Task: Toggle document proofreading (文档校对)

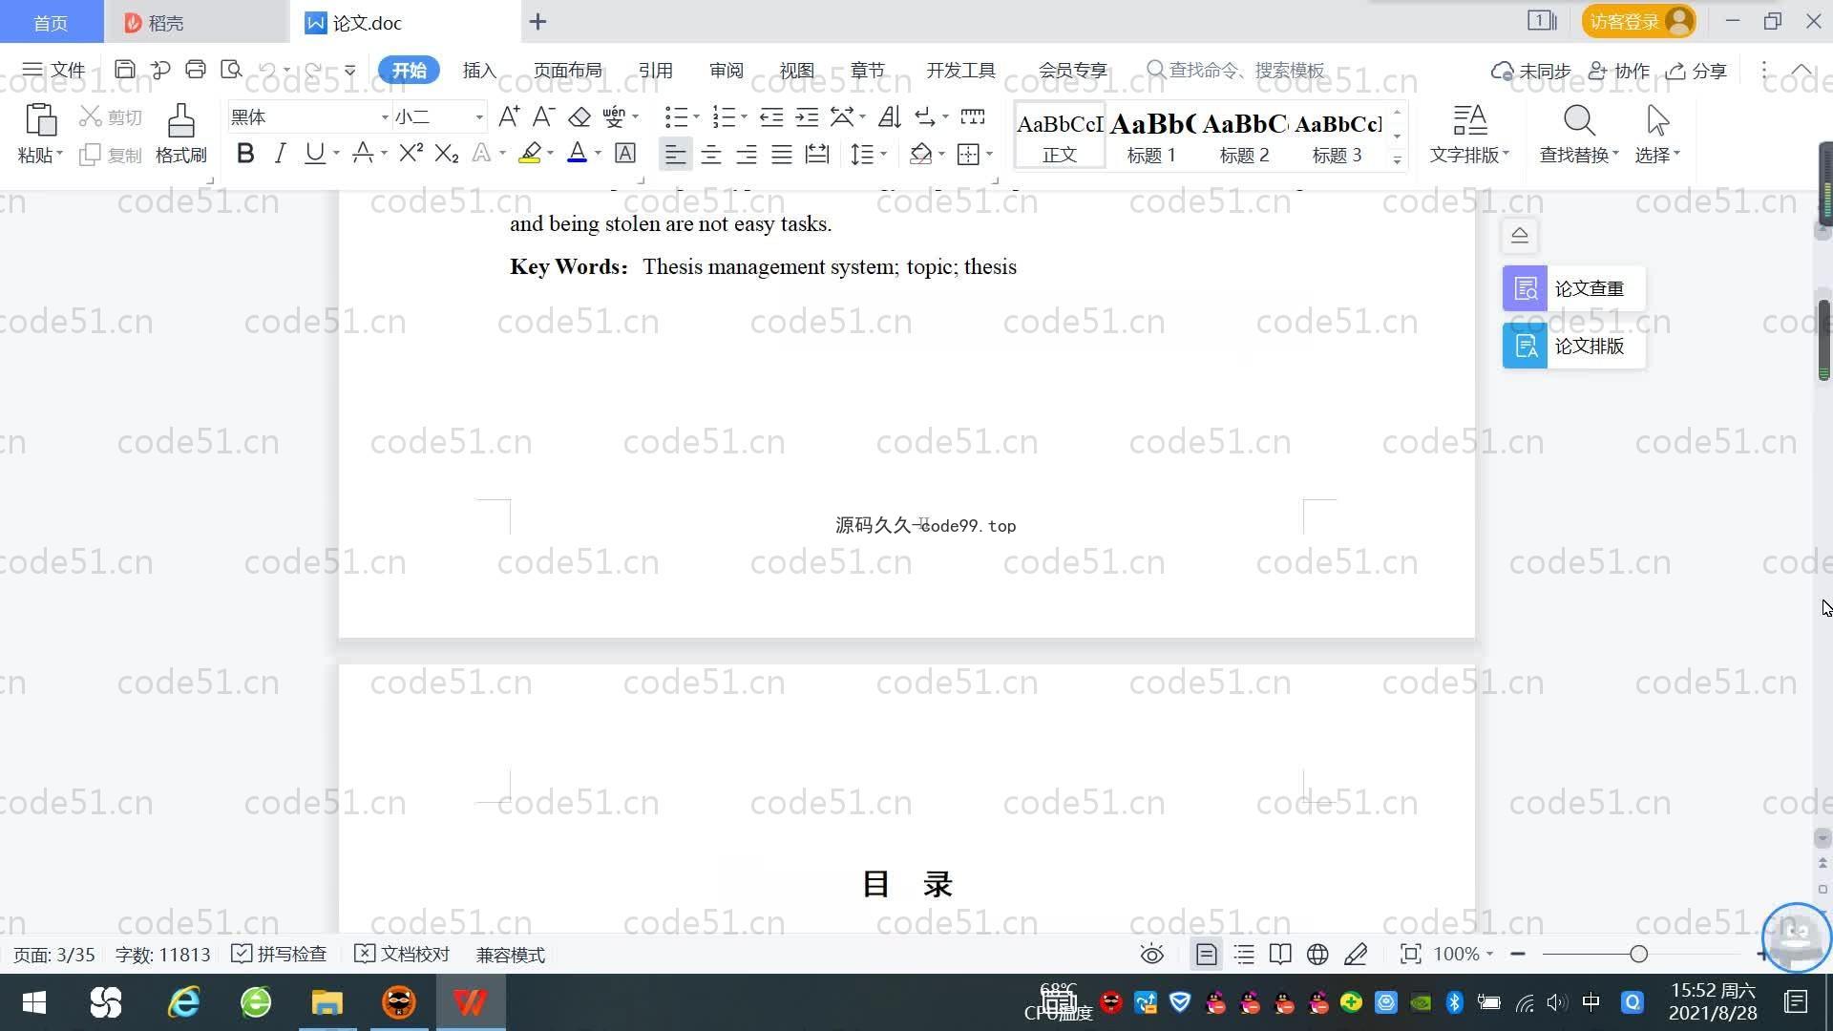Action: (x=402, y=955)
